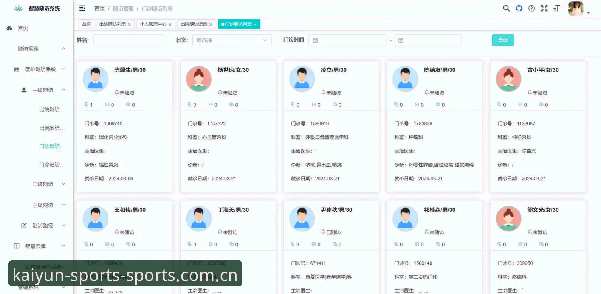601x294 pixels.
Task: Click the calendar icon in start date field
Action: 315,40
